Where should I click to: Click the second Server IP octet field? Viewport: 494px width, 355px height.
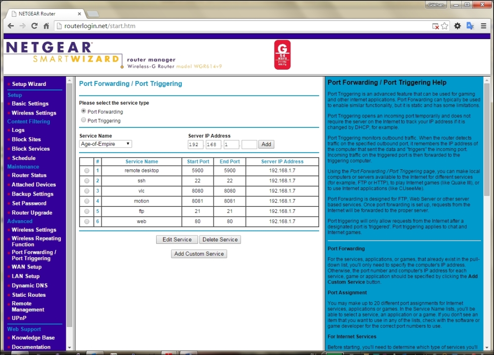point(213,144)
